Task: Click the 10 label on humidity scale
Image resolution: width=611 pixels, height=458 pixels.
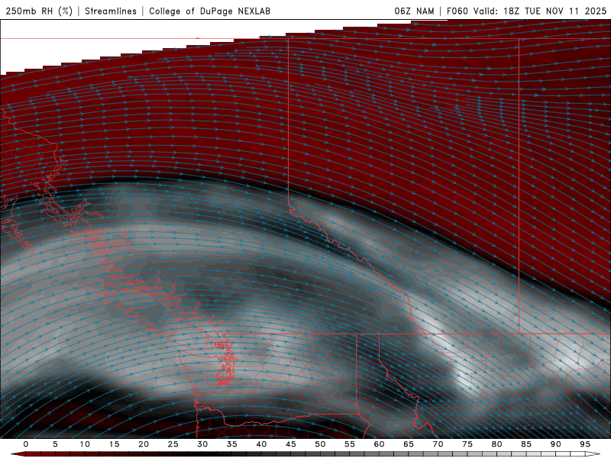Action: 85,444
